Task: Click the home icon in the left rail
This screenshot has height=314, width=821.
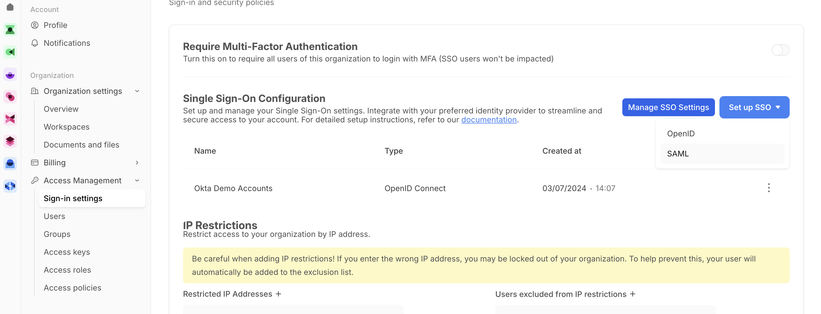Action: pos(10,7)
